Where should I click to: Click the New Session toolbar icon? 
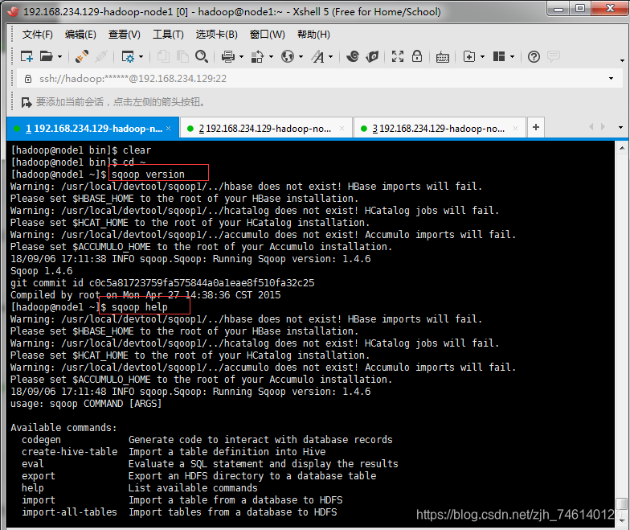point(27,56)
